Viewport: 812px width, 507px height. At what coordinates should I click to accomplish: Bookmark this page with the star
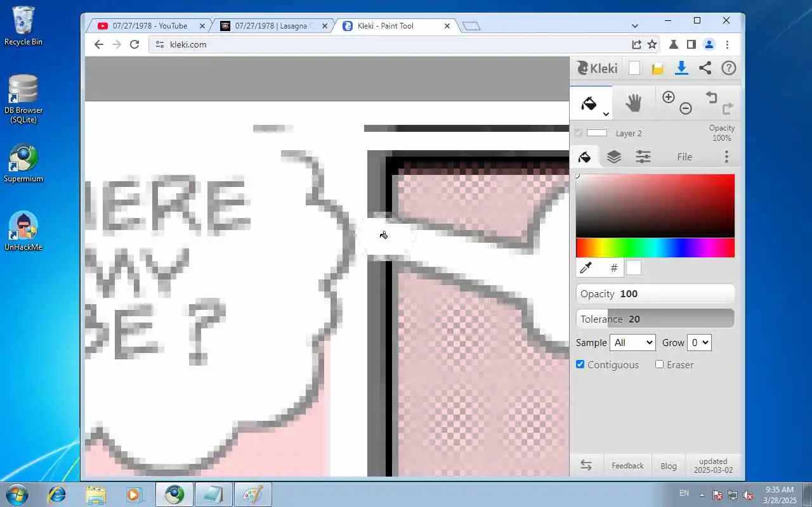pos(652,44)
